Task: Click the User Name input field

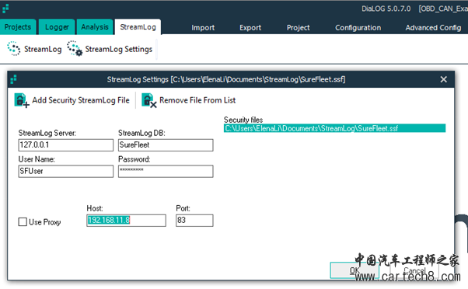Action: click(66, 172)
